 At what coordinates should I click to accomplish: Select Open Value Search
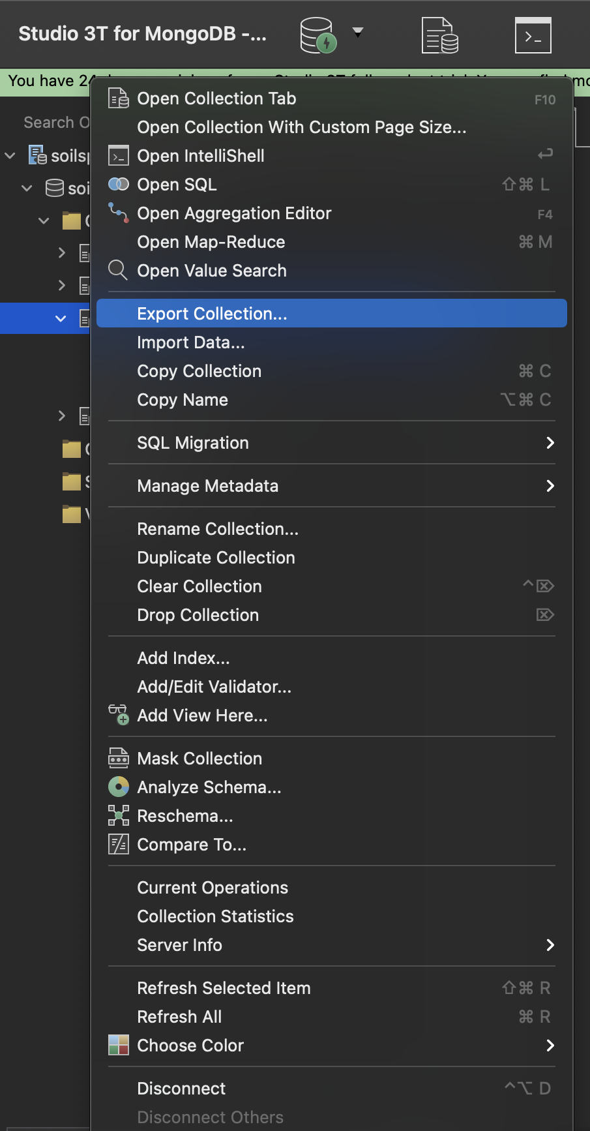click(211, 271)
